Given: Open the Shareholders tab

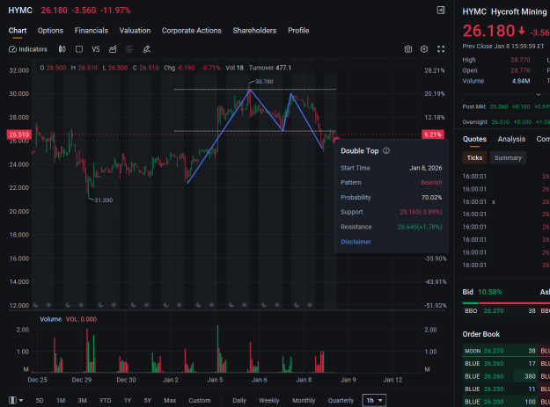Looking at the screenshot, I should click(254, 31).
